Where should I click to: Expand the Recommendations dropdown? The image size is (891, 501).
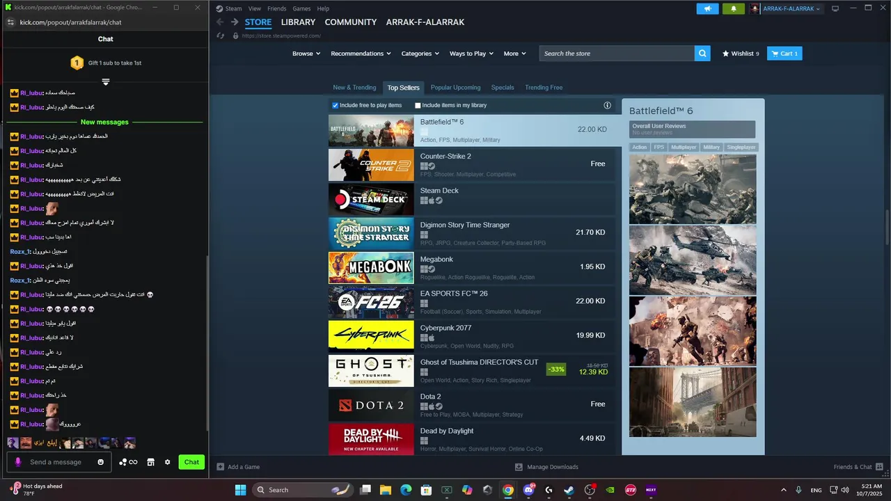(361, 54)
